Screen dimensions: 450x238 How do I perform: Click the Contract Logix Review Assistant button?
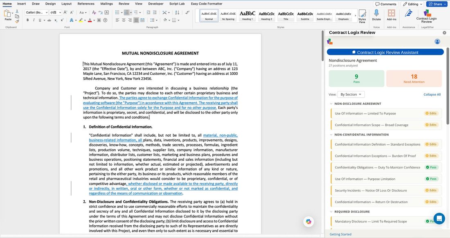coord(385,52)
